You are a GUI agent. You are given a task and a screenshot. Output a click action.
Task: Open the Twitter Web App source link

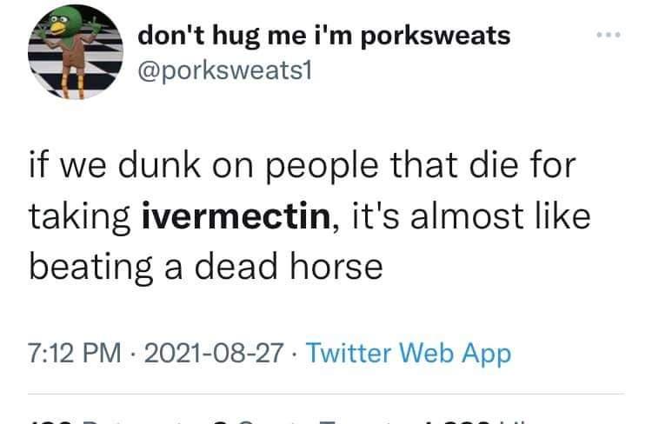coord(409,354)
